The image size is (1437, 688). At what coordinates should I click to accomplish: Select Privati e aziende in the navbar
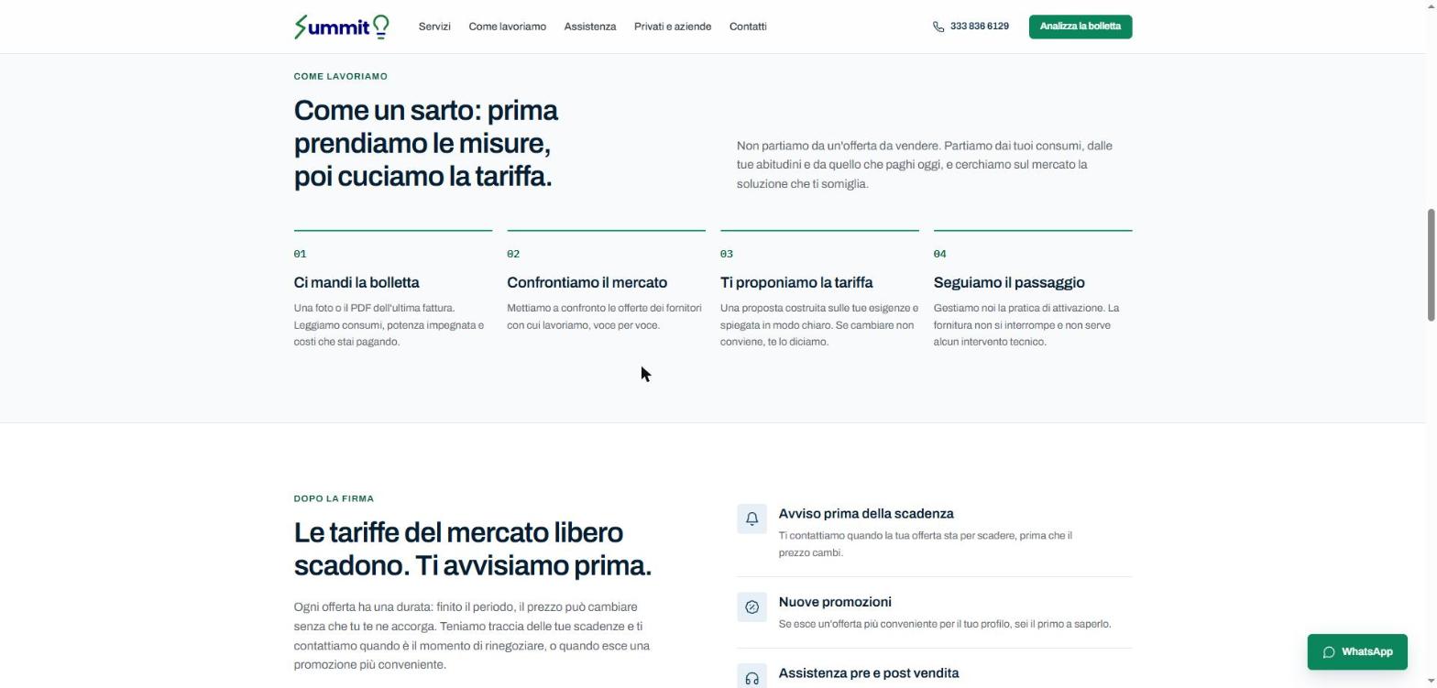point(673,27)
